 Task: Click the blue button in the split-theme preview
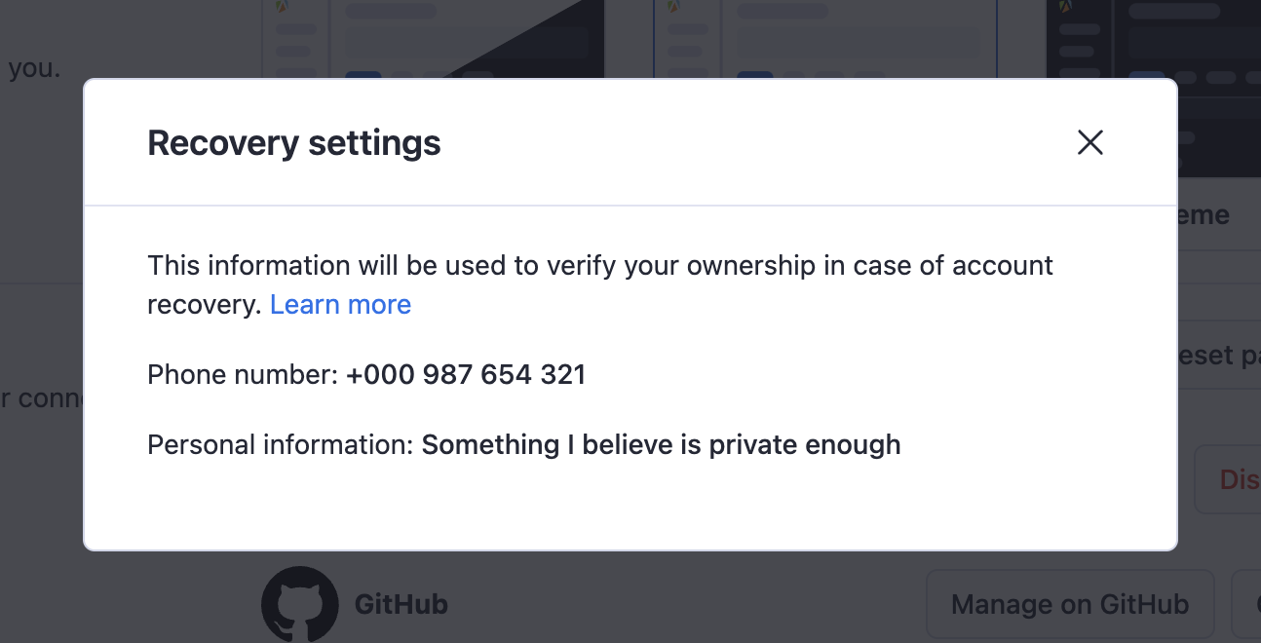(363, 74)
